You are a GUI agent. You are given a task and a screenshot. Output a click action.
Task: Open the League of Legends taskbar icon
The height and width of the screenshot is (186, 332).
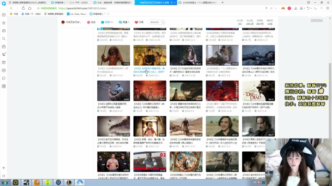pos(69,182)
